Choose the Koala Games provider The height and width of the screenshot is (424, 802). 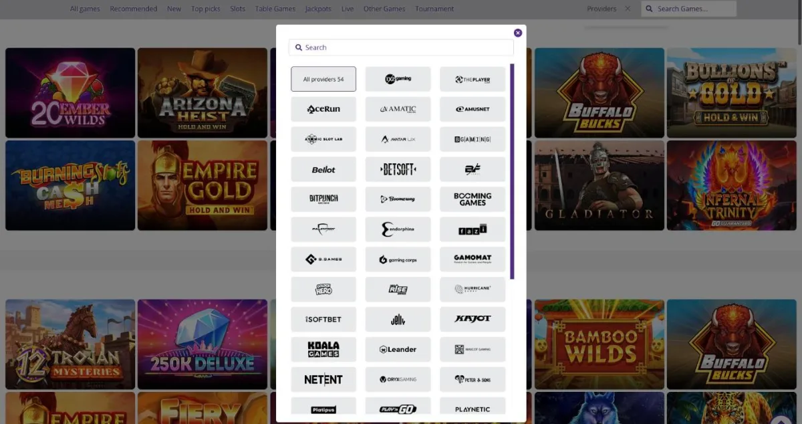pos(323,350)
